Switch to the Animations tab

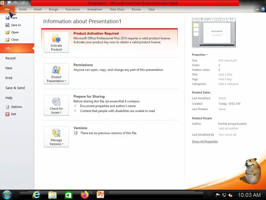pyautogui.click(x=95, y=9)
